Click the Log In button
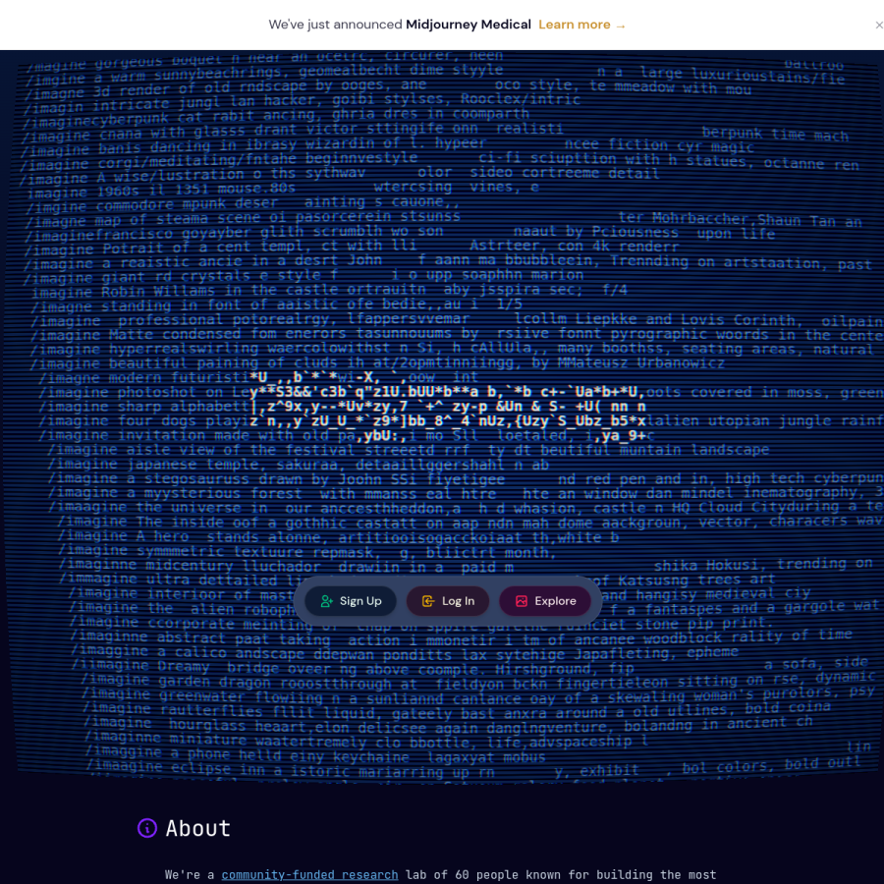The width and height of the screenshot is (884, 884). click(448, 601)
